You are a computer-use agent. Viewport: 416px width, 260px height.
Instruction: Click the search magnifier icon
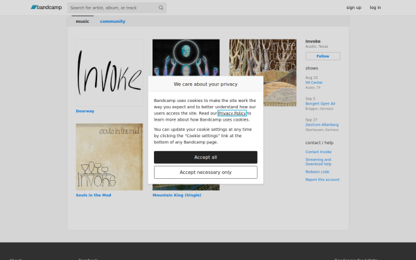point(161,8)
